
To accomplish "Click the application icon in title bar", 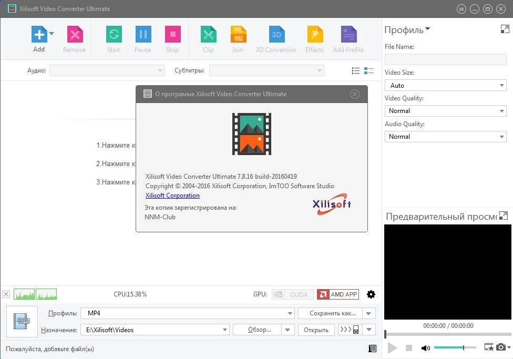I will [x=12, y=8].
